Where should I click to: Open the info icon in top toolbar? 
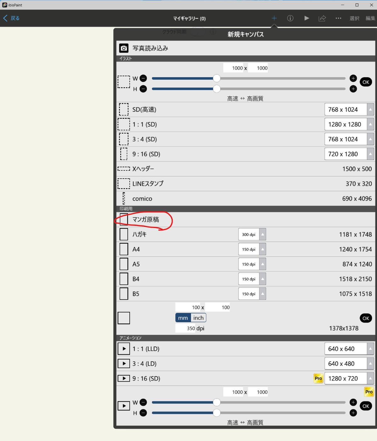[x=290, y=18]
